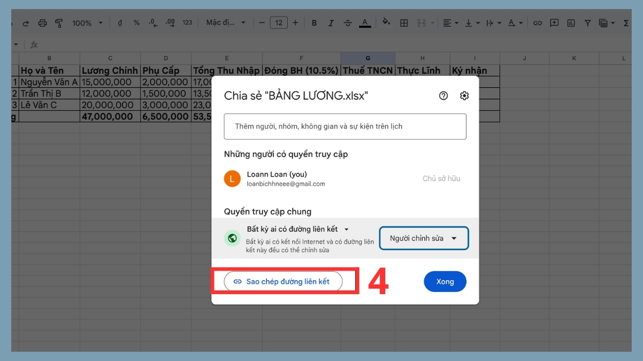Click the create filter icon

click(587, 22)
